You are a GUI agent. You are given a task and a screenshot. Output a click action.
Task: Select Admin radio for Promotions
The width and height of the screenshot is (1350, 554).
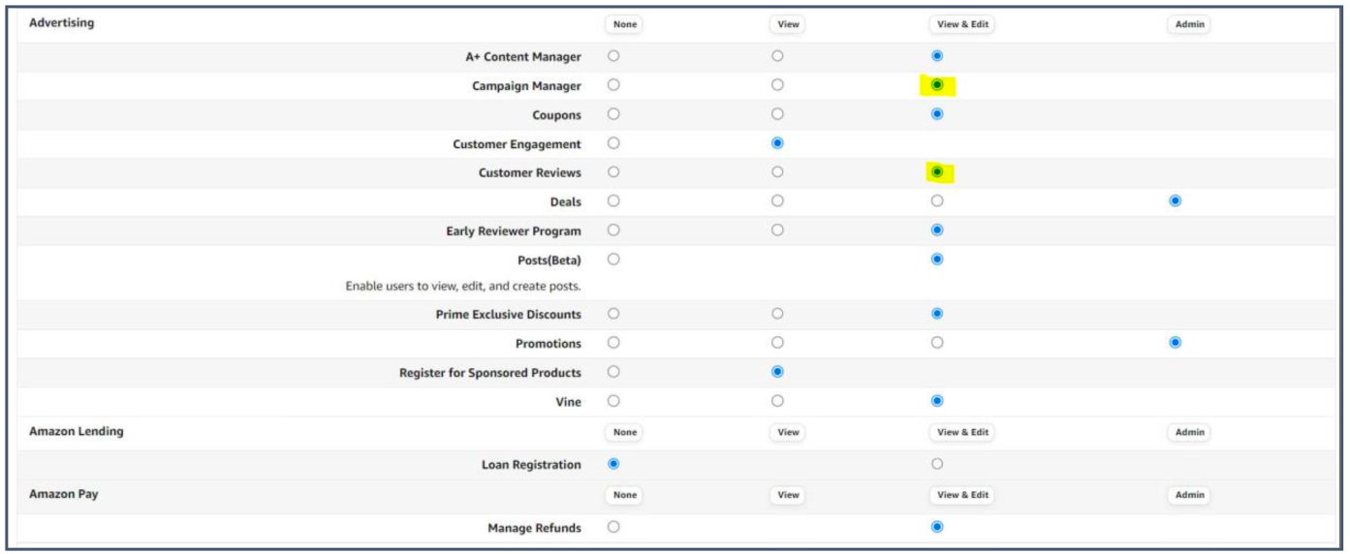[x=1176, y=343]
